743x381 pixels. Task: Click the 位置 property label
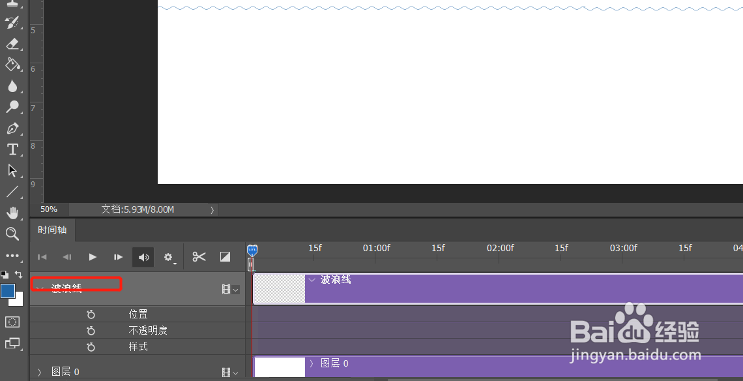click(x=138, y=314)
